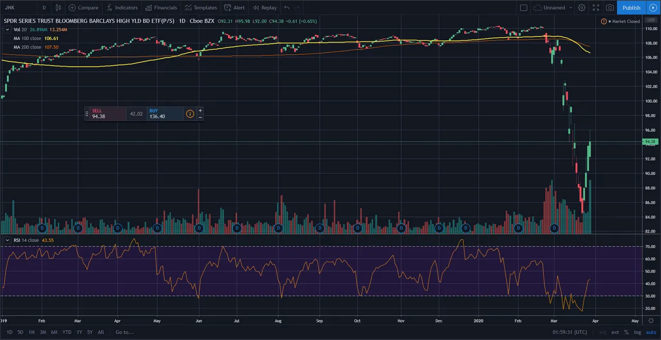The width and height of the screenshot is (661, 340).
Task: Toggle adj price adjustment
Action: tap(603, 332)
